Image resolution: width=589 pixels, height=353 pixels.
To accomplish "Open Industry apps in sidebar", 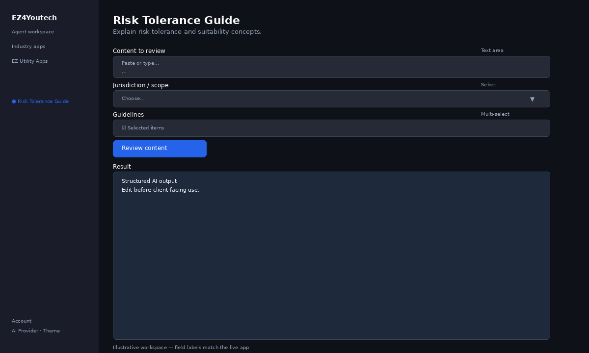I will 28,47.
